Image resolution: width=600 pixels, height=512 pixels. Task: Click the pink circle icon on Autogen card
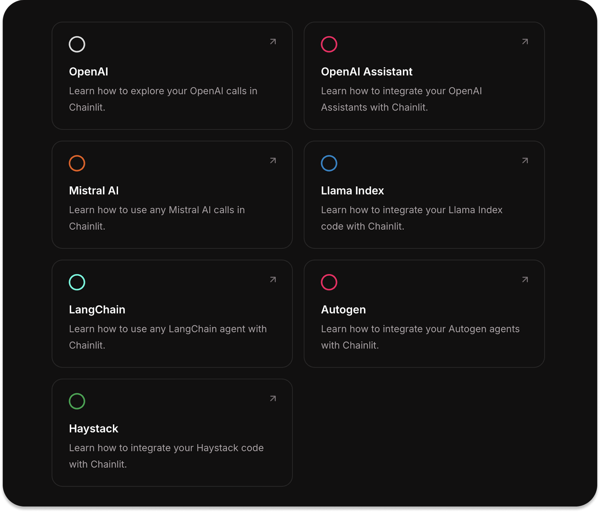pyautogui.click(x=329, y=282)
